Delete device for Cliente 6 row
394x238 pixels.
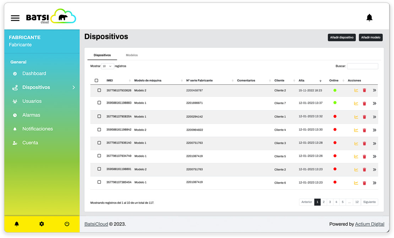[364, 183]
